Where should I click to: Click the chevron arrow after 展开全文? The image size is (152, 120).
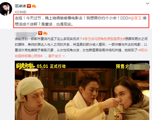64,56
